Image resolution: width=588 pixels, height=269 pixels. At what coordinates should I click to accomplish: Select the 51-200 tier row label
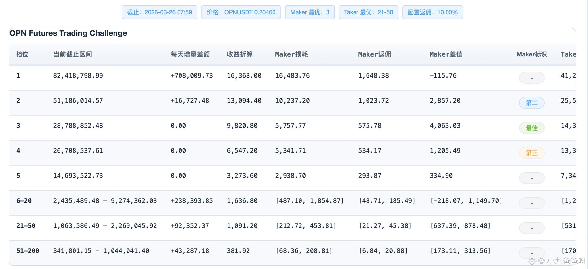28,251
